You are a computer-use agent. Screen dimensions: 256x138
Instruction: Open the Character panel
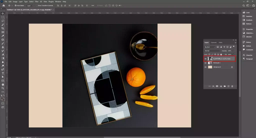(x=247, y=55)
